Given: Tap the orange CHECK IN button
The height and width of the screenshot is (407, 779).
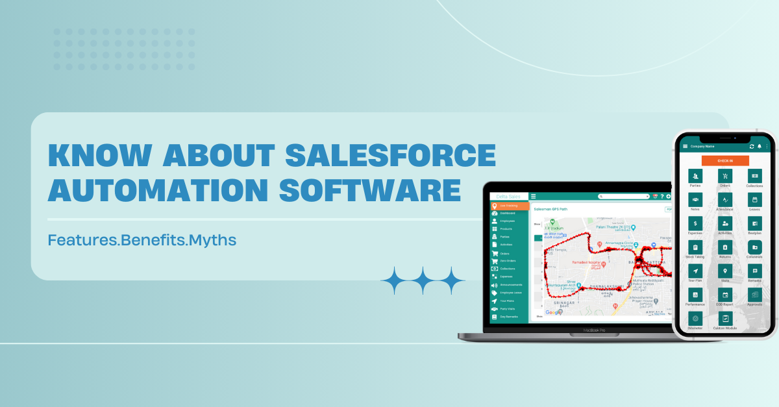Looking at the screenshot, I should click(x=725, y=160).
